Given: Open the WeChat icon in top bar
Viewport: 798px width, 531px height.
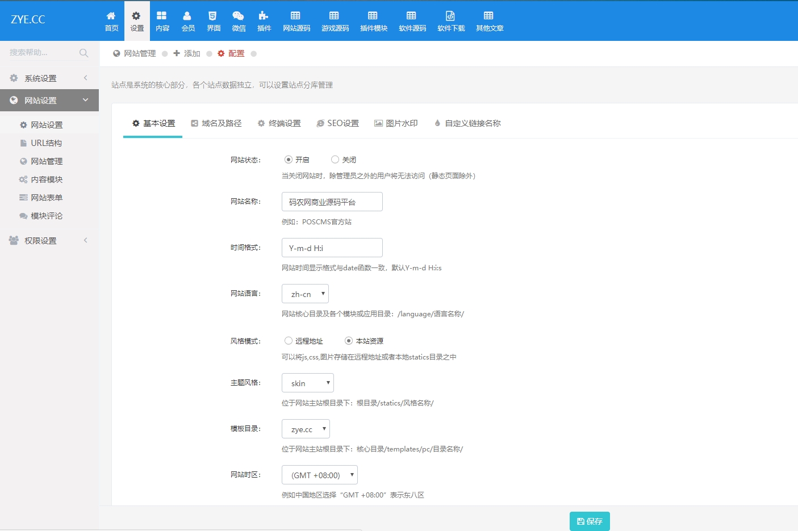Looking at the screenshot, I should click(x=239, y=16).
